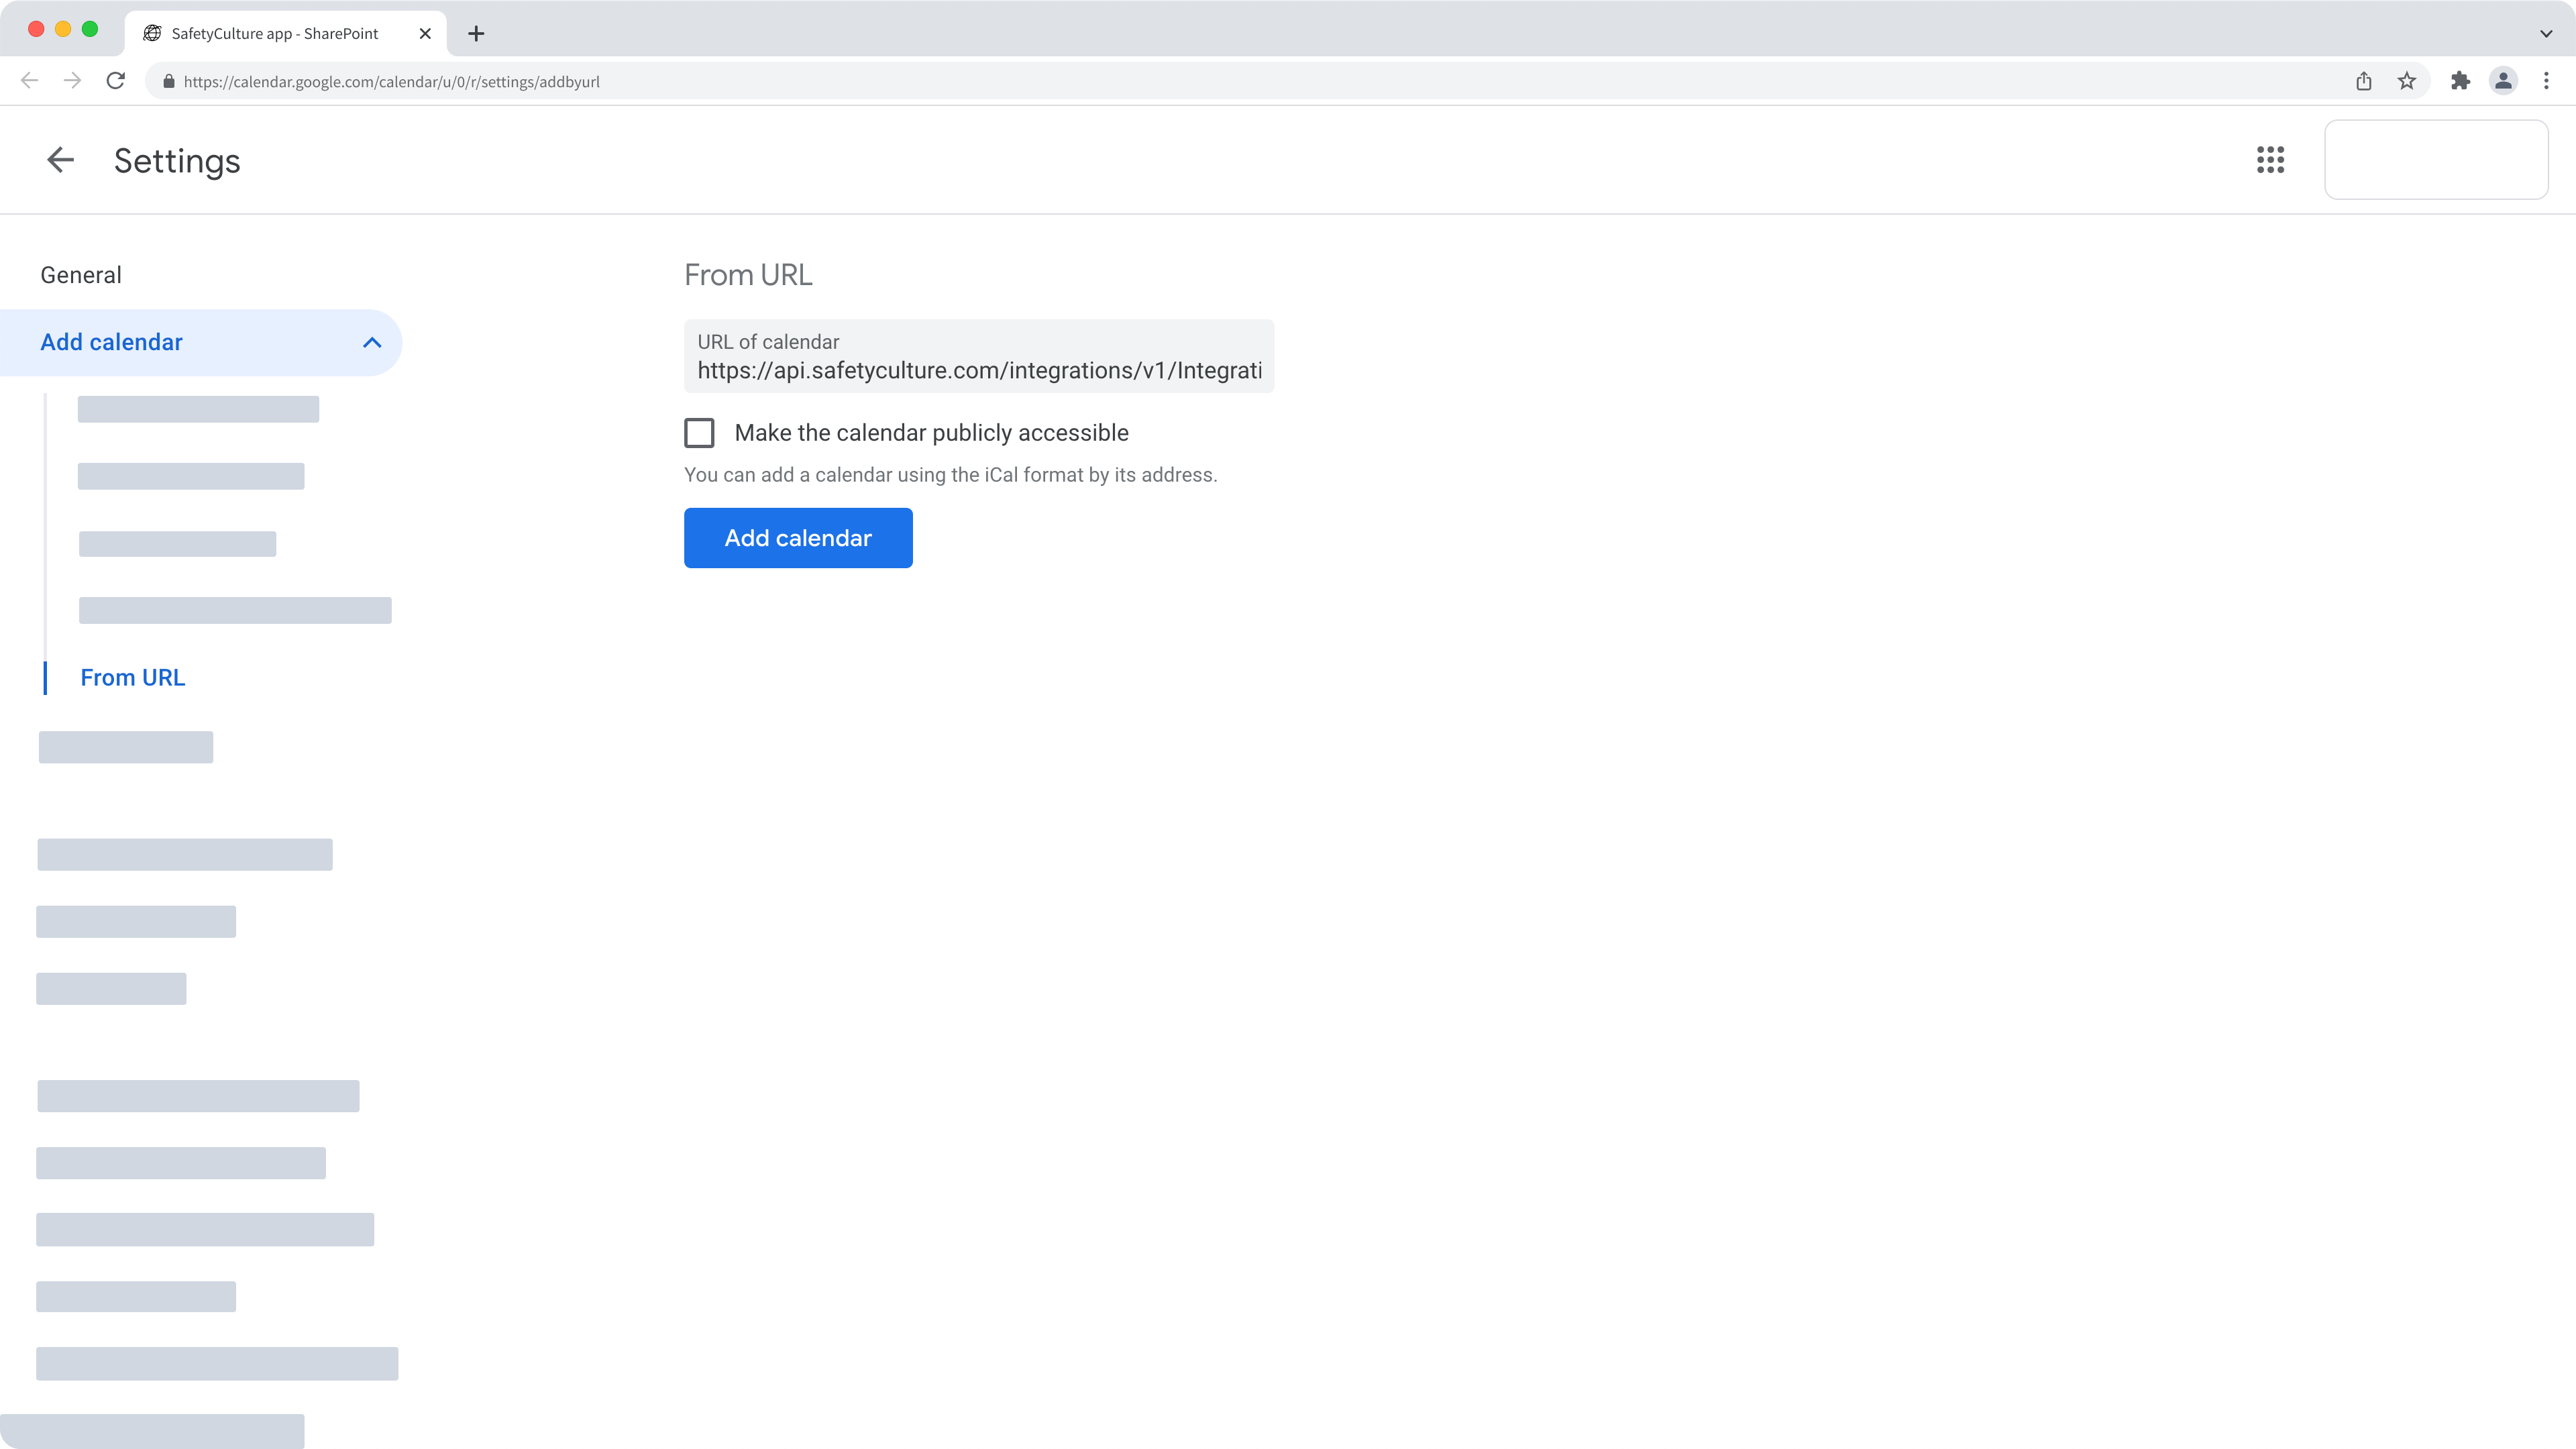Bookmark the page using the star icon
The height and width of the screenshot is (1449, 2576).
pyautogui.click(x=2407, y=81)
